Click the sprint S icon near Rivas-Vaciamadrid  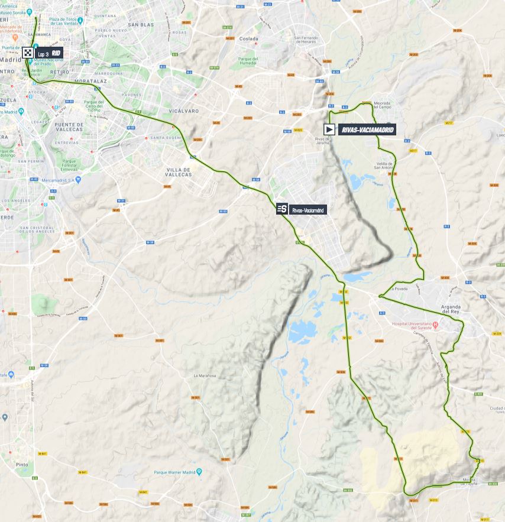[282, 209]
